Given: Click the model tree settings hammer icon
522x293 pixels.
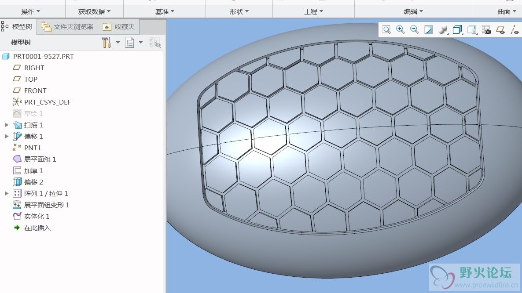Looking at the screenshot, I should click(106, 43).
